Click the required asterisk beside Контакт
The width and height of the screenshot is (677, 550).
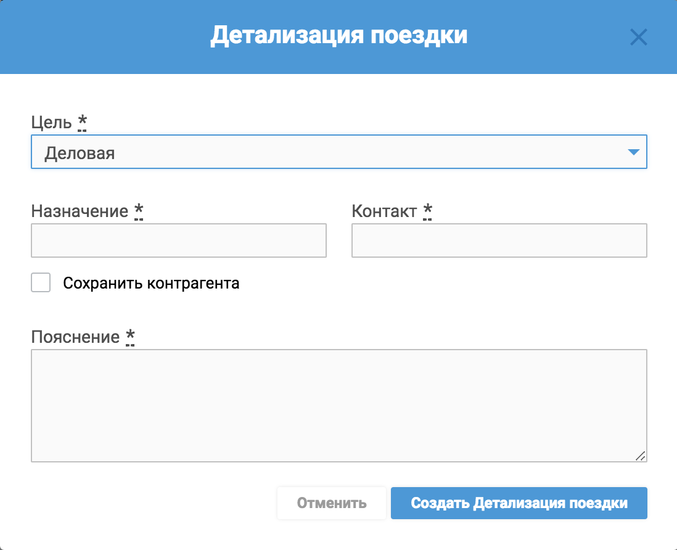pos(427,211)
